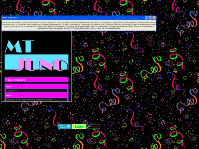Image resolution: width=199 pixels, height=149 pixels.
Task: Click the MT JUNO logo image
Action: click(36, 55)
